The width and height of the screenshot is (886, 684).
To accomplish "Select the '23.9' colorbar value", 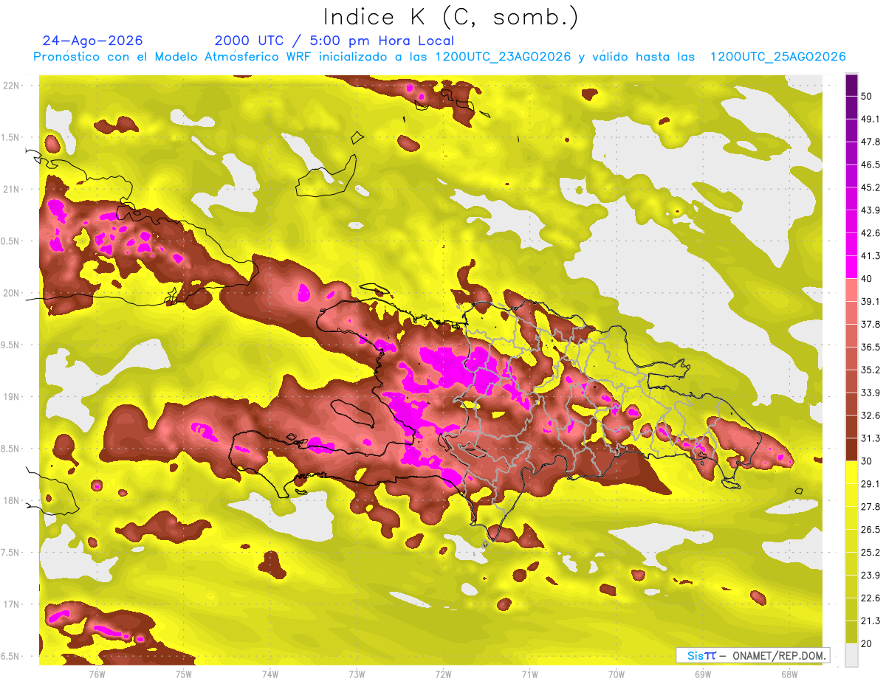I will [x=870, y=576].
